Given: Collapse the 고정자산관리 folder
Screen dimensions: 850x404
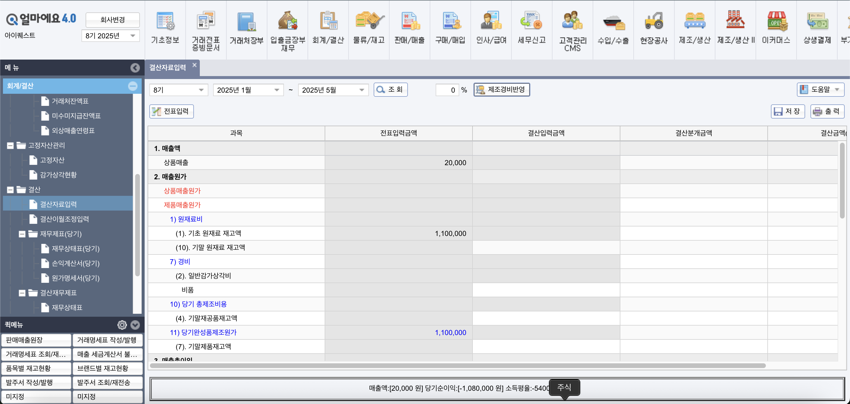Looking at the screenshot, I should point(10,145).
